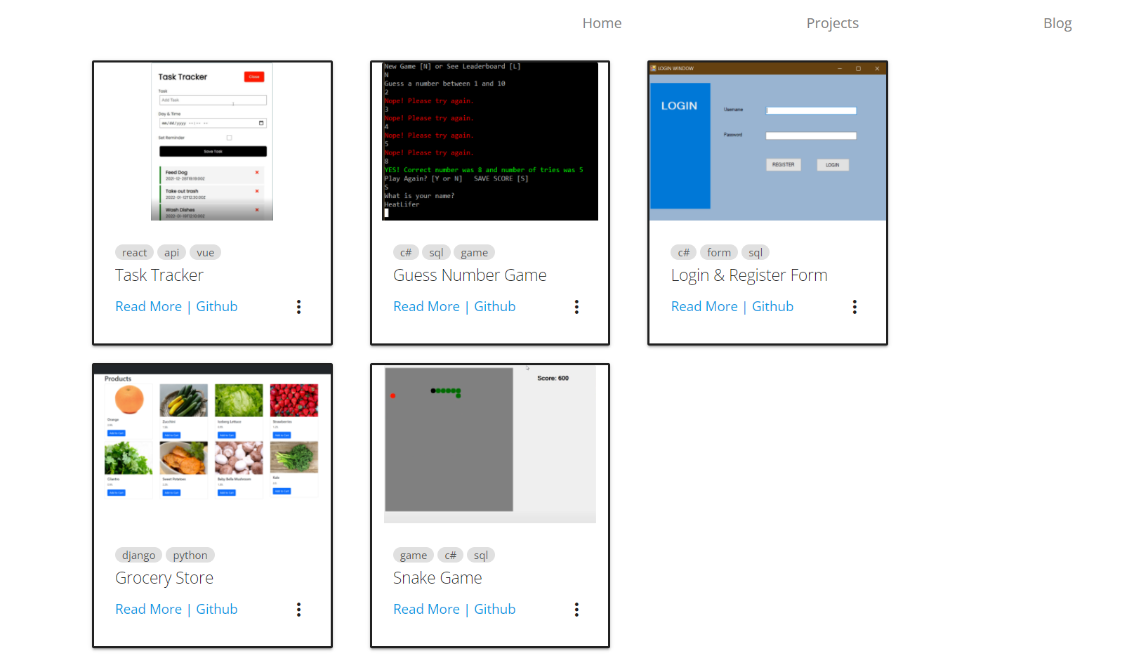1148x670 pixels.
Task: Select the django tag on Grocery Store
Action: 138,555
